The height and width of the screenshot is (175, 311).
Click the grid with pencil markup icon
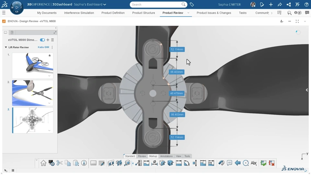101,163
